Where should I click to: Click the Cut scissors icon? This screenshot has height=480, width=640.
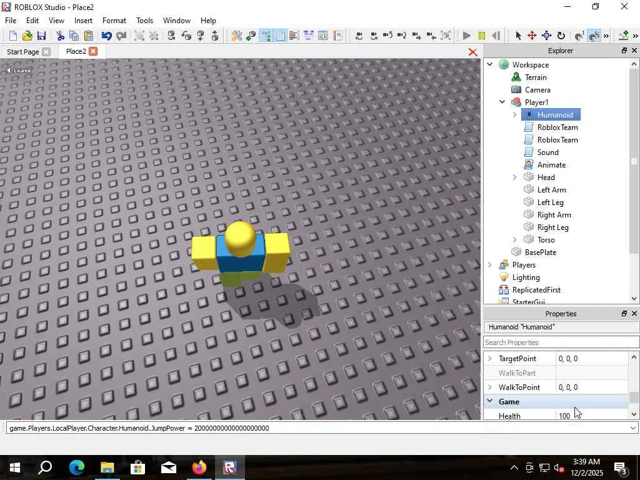point(61,36)
